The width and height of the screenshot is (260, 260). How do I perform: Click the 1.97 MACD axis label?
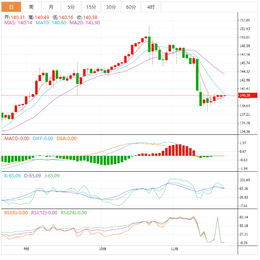pyautogui.click(x=243, y=143)
